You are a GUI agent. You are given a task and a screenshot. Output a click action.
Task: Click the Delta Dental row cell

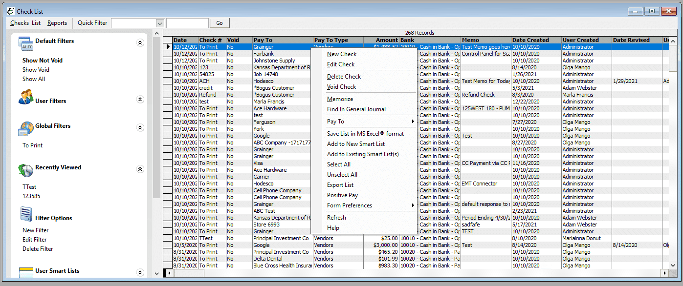click(x=283, y=259)
